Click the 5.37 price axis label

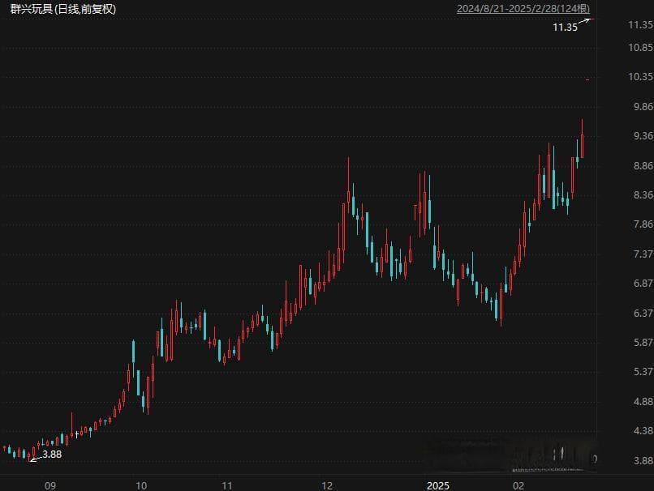tap(643, 371)
